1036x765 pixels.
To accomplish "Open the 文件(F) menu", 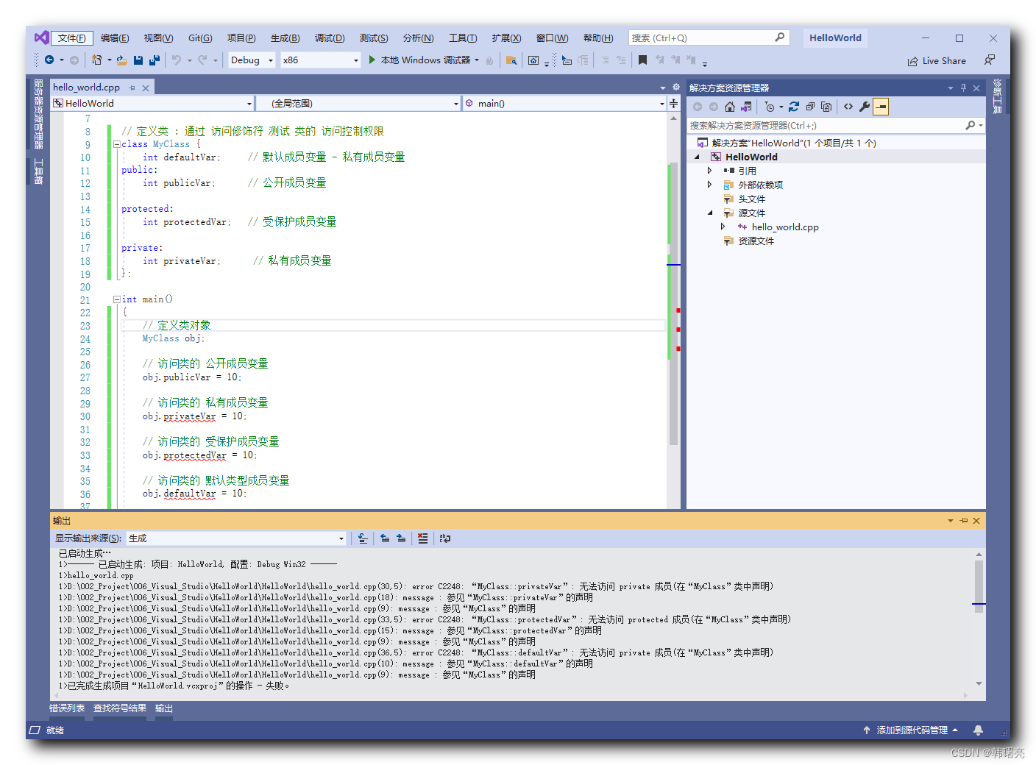I will point(72,38).
